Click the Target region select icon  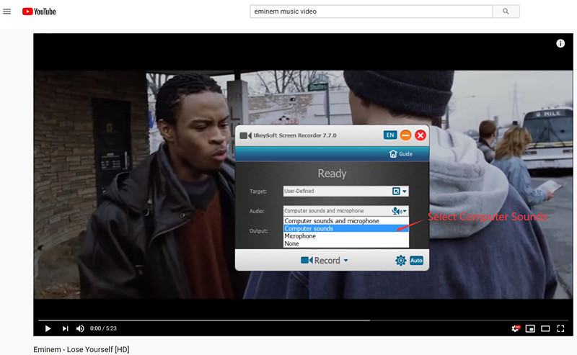point(396,191)
